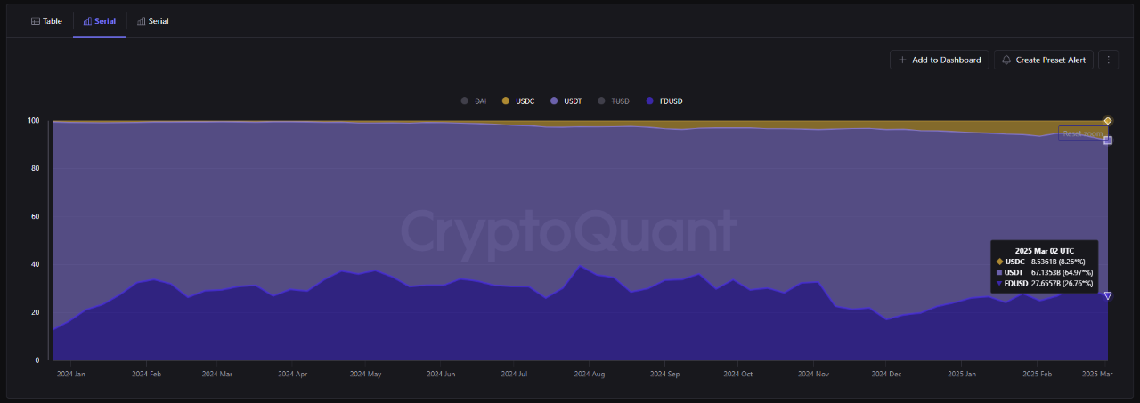The width and height of the screenshot is (1140, 403).
Task: Click the USDC diamond marker at chart end
Action: coord(1108,120)
